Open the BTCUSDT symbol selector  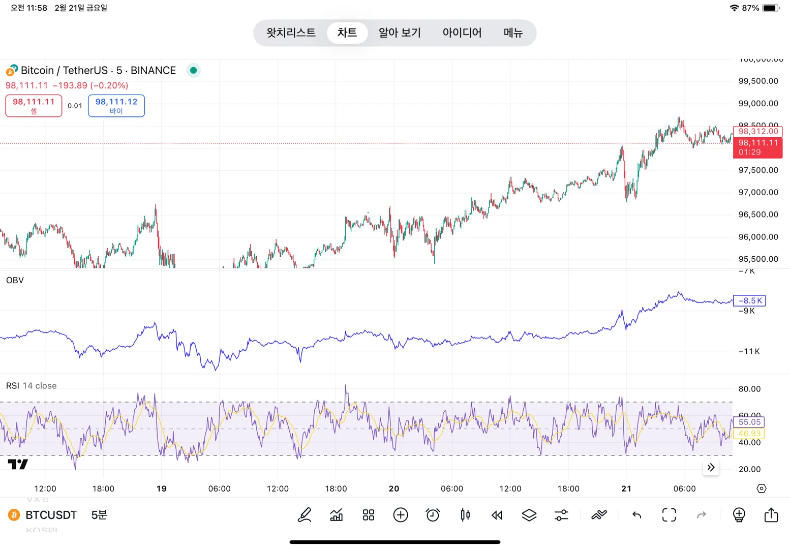pyautogui.click(x=51, y=515)
